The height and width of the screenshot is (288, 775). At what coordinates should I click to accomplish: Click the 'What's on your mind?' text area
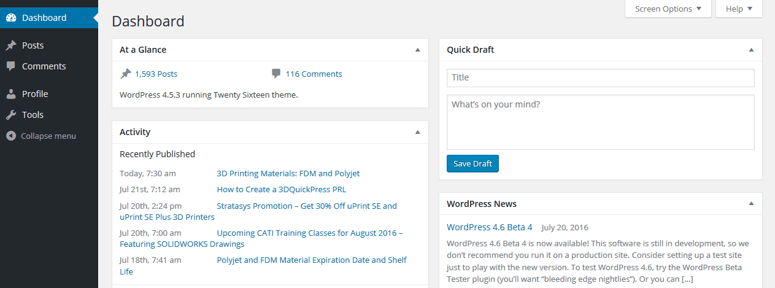[x=601, y=122]
